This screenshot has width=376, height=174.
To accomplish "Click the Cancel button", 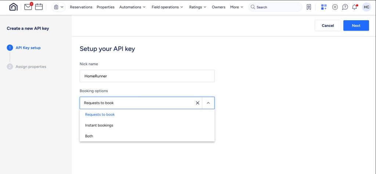I will 328,25.
